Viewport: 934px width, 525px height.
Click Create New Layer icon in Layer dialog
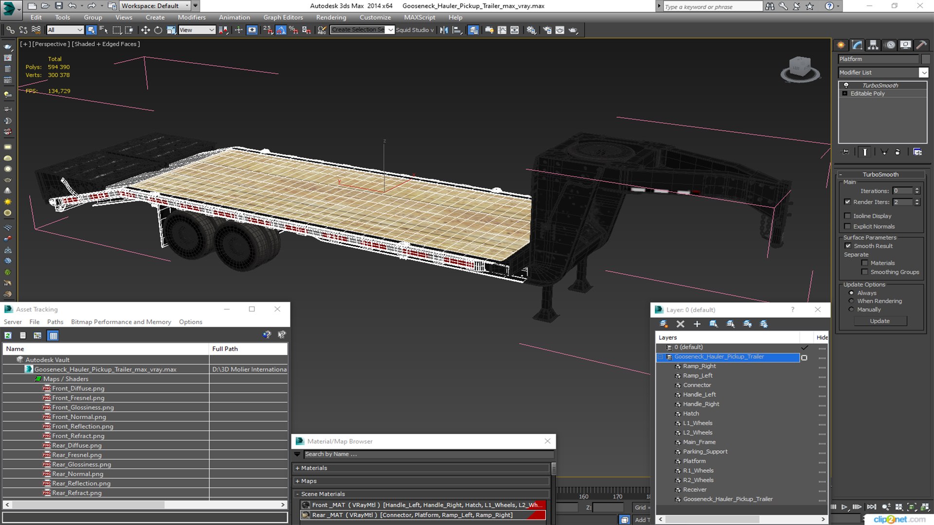664,324
